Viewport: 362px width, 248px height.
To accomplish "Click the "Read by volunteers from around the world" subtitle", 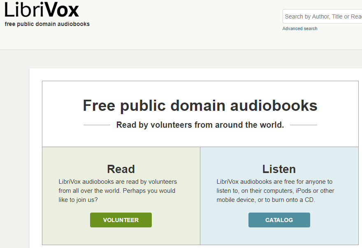I will (x=200, y=125).
